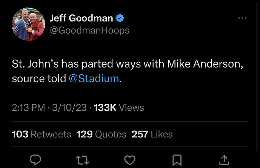
Task: Show the 103 Retweets list
Action: click(42, 134)
